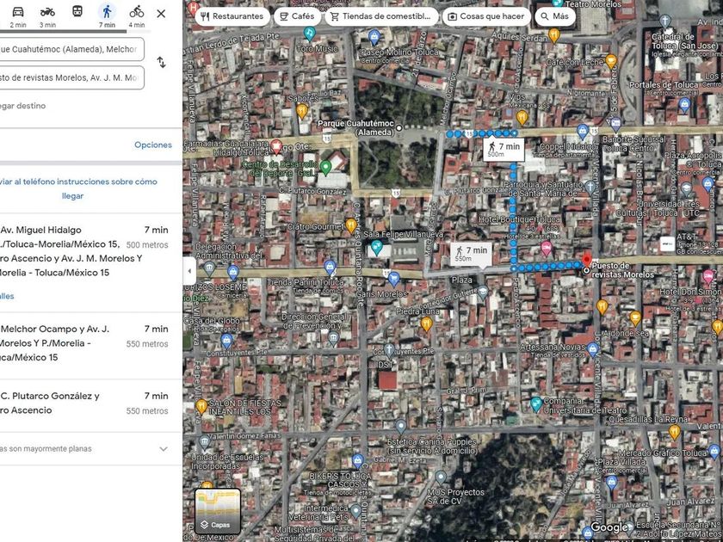Expand the mostly flat elevation details
This screenshot has height=542, width=723.
point(164,448)
